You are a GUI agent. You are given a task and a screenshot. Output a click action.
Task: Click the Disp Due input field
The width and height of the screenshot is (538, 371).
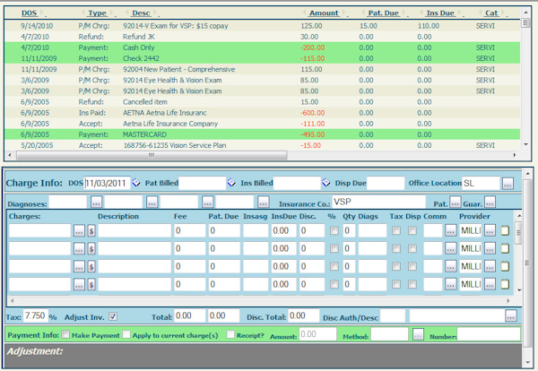[x=386, y=183]
